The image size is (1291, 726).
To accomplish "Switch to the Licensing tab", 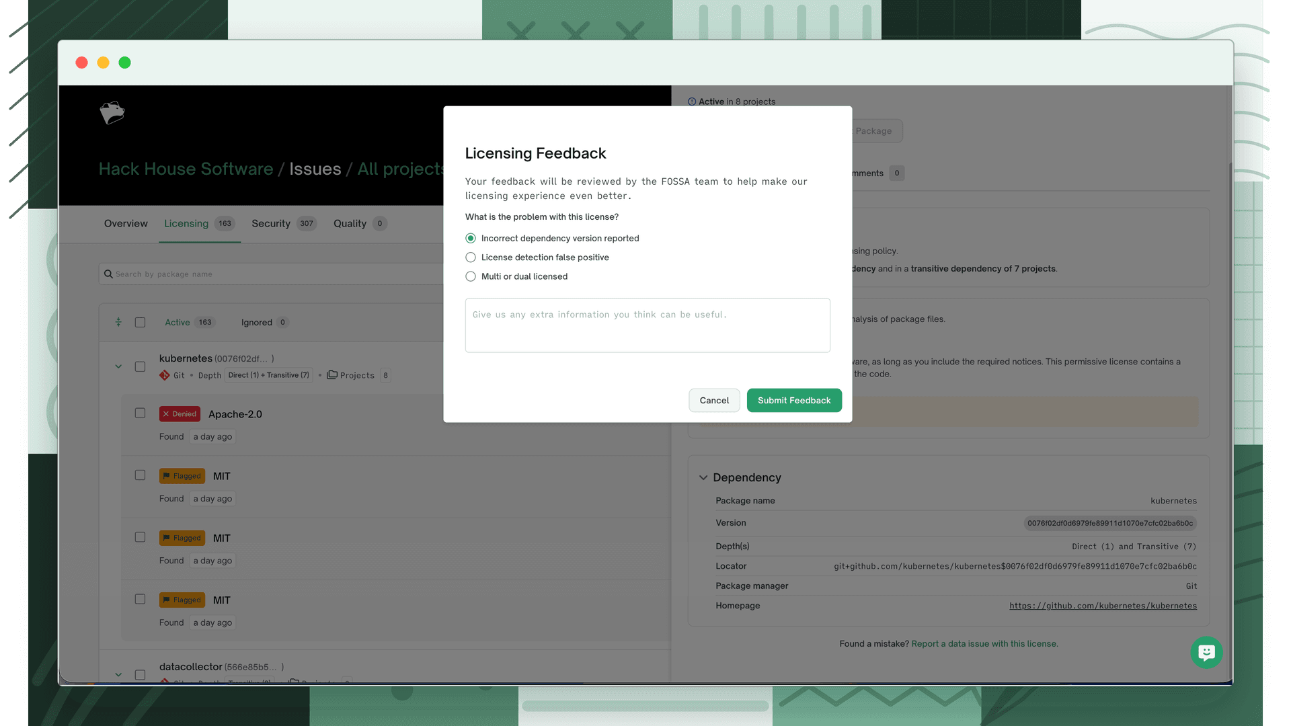I will pos(200,223).
